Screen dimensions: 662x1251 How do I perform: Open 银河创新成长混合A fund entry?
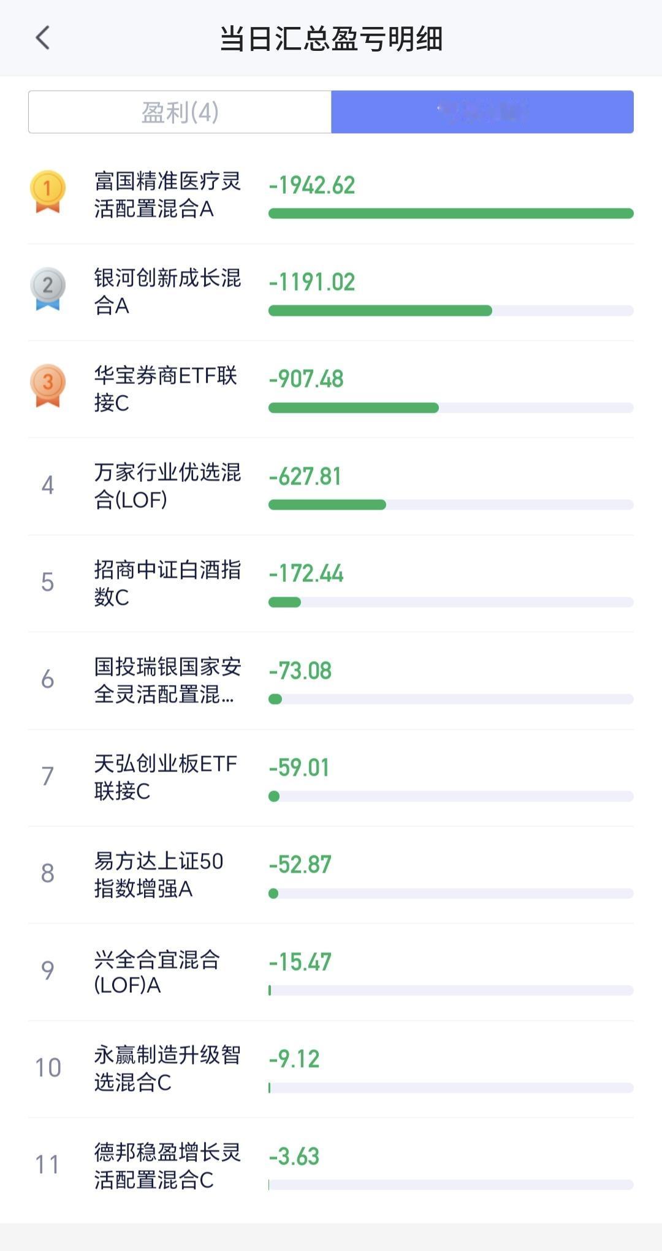167,291
